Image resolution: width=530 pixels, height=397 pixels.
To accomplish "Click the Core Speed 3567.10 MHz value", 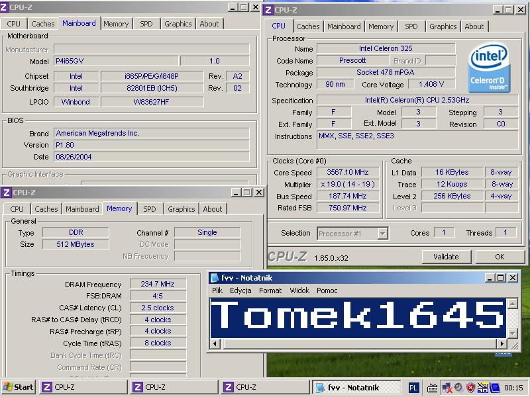I will click(347, 172).
